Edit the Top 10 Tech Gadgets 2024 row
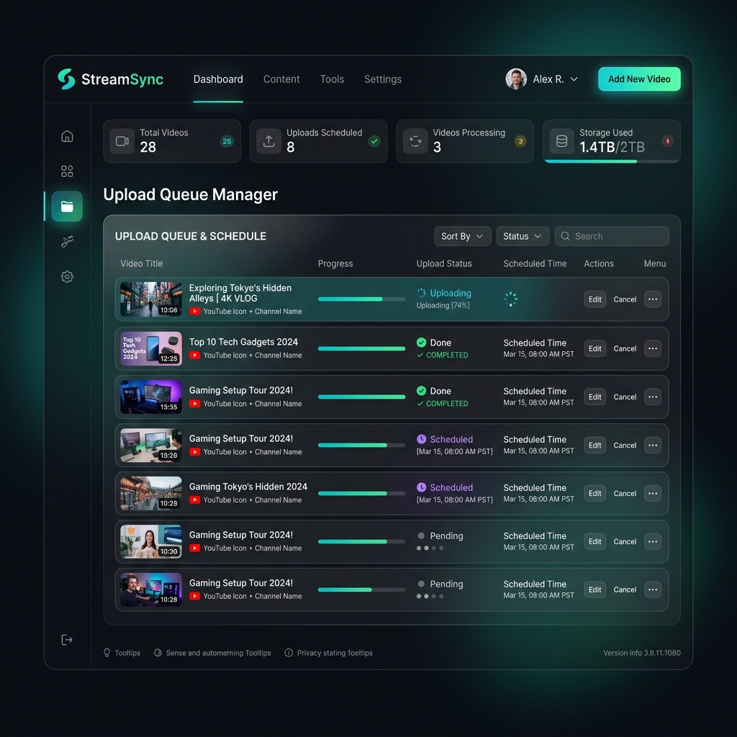 click(x=594, y=348)
